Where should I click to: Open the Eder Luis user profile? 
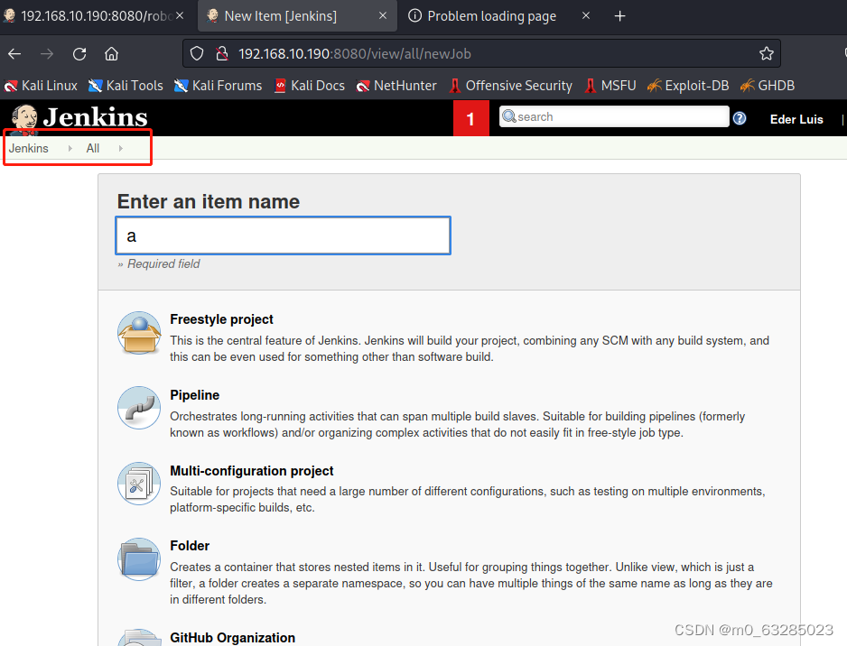click(x=796, y=119)
